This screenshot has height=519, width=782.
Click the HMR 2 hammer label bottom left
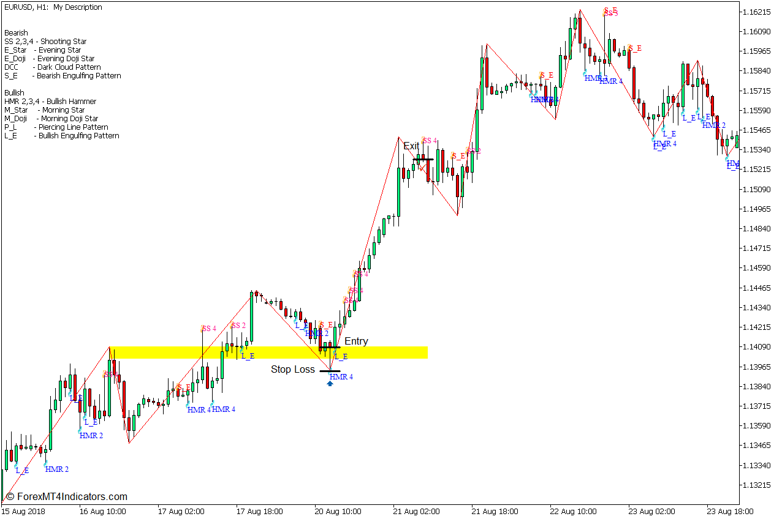[58, 469]
